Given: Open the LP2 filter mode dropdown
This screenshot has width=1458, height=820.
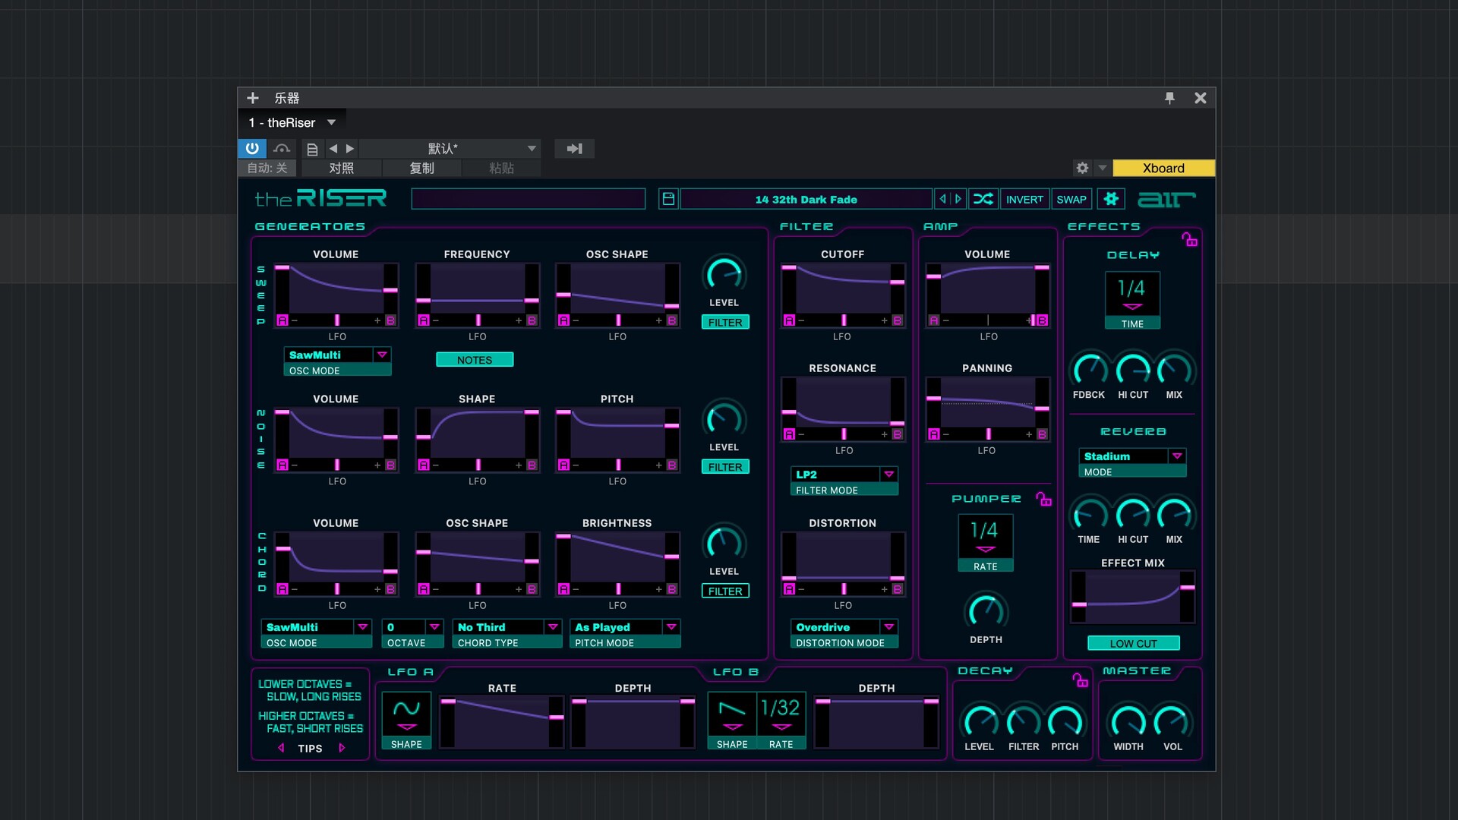Looking at the screenshot, I should tap(888, 475).
